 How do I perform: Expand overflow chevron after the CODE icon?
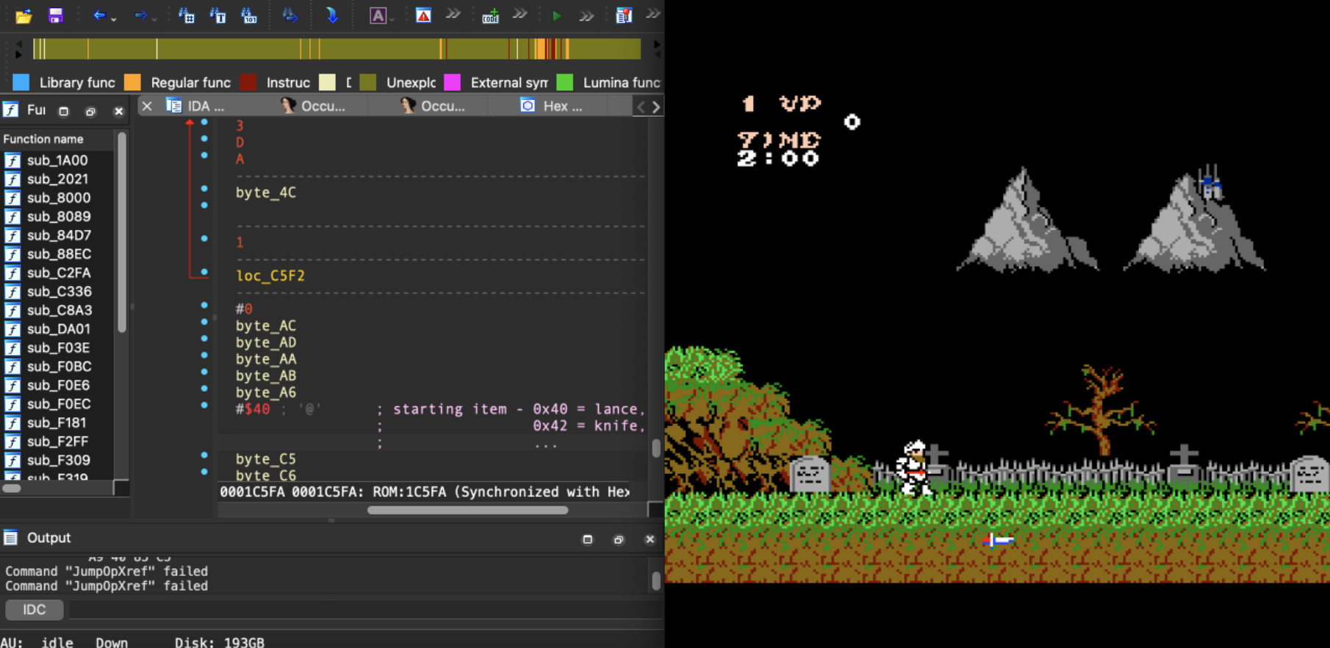(520, 14)
